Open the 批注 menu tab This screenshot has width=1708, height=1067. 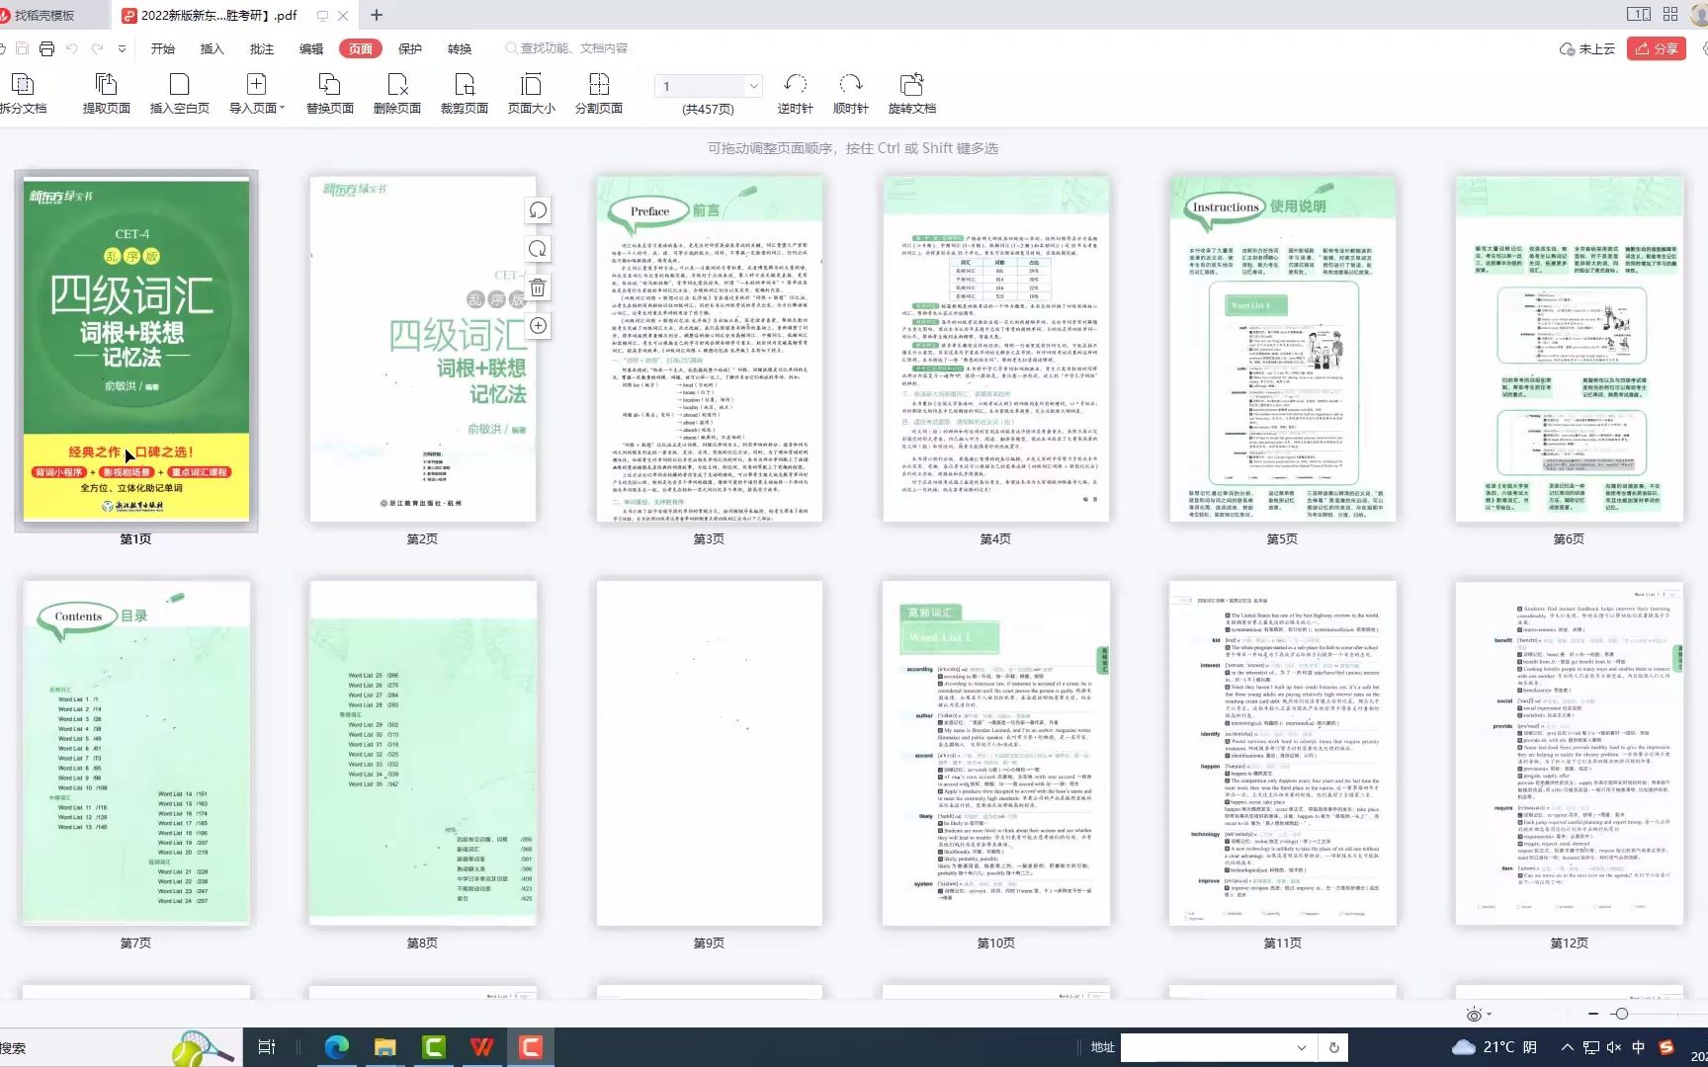[262, 48]
